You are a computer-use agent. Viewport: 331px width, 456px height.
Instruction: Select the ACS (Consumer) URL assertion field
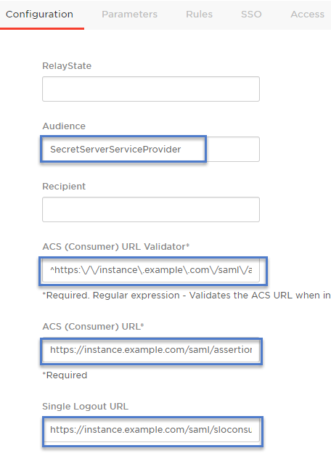tap(151, 350)
